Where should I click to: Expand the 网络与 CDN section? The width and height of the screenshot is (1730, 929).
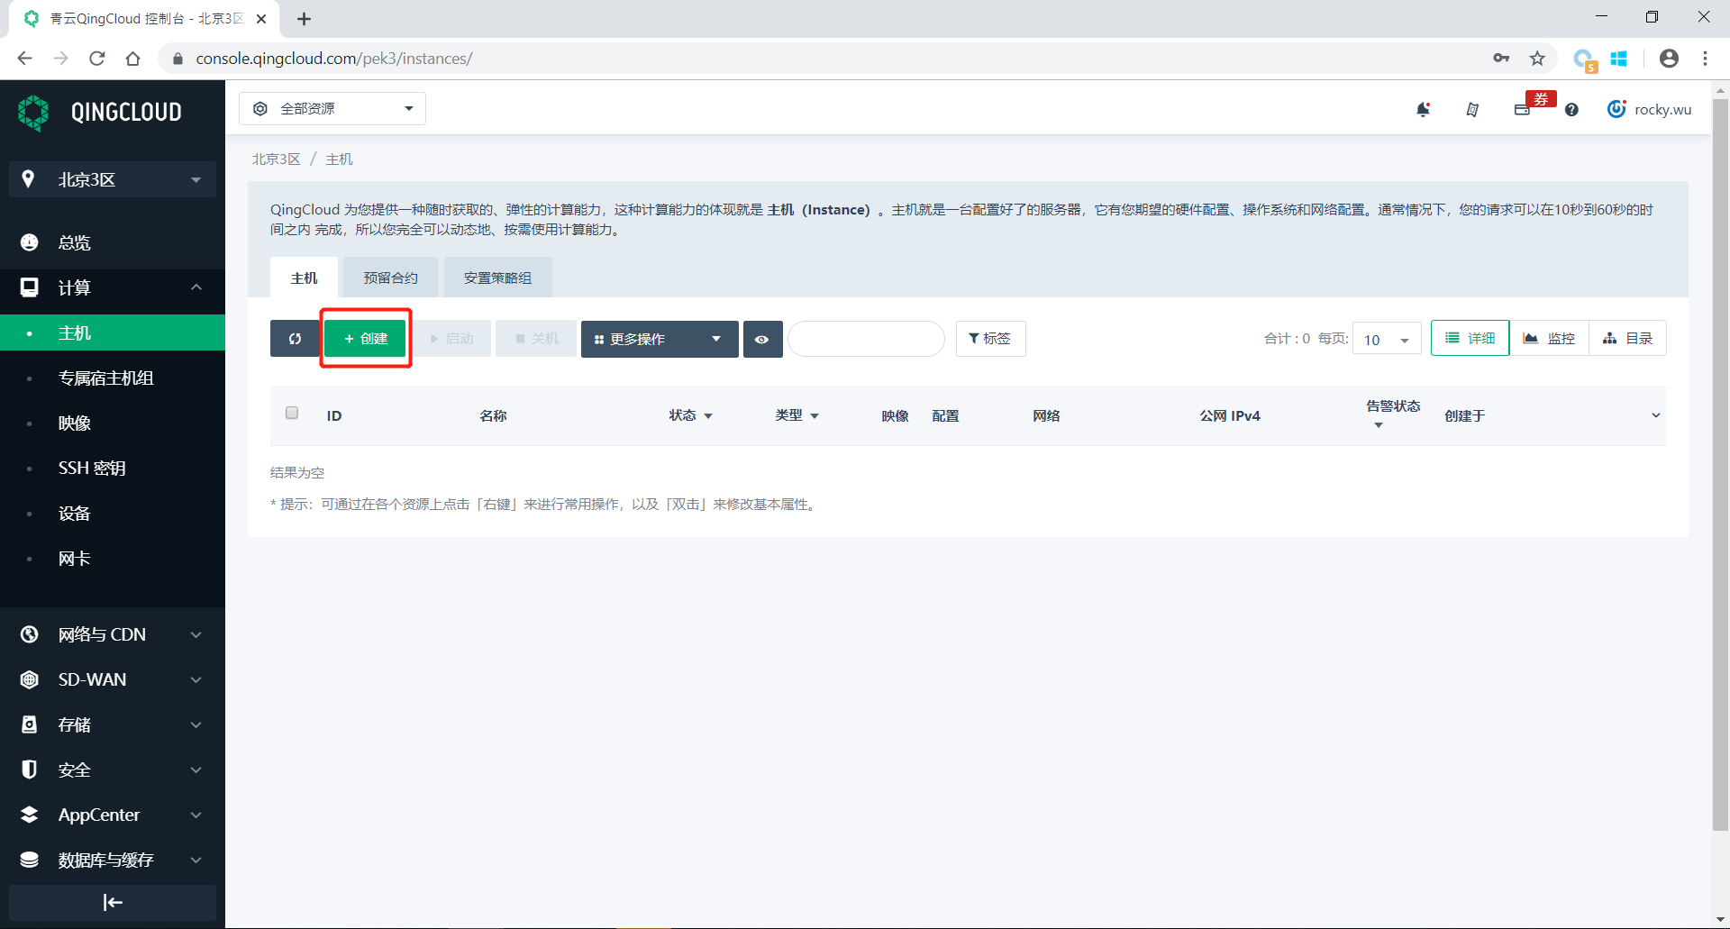196,634
